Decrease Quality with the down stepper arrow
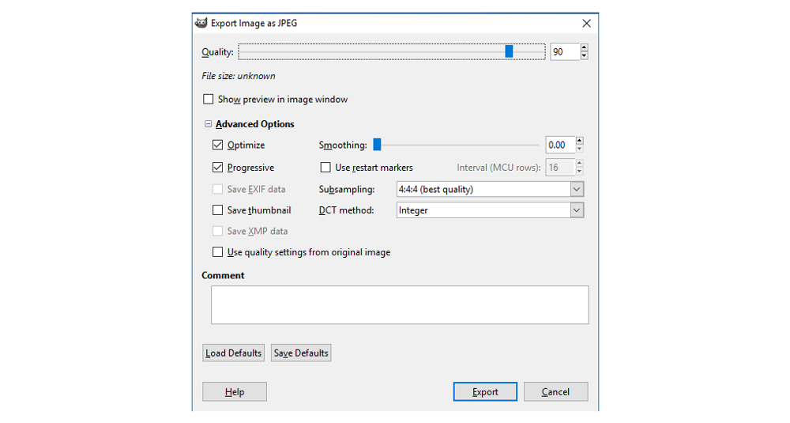The width and height of the screenshot is (790, 423). (x=584, y=56)
